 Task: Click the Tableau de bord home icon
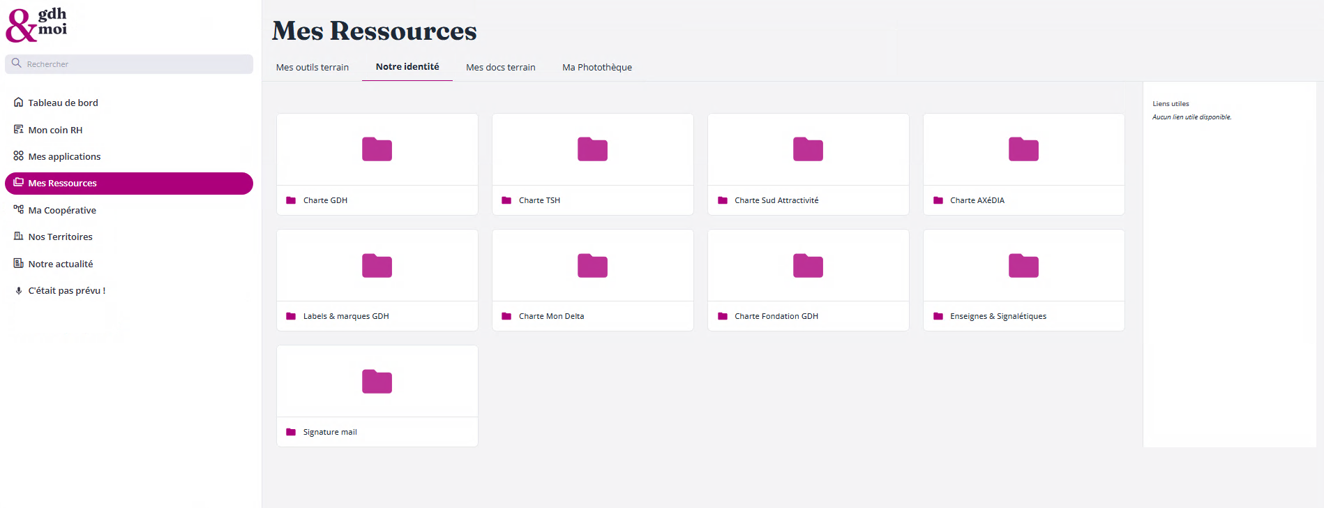click(x=19, y=103)
